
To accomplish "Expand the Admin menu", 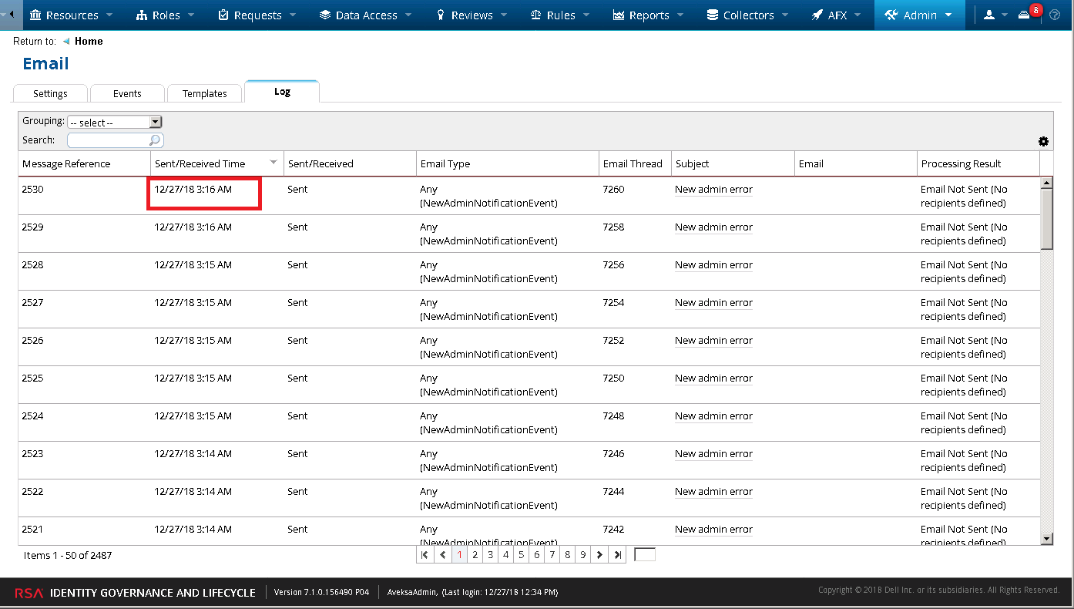I will (x=918, y=15).
